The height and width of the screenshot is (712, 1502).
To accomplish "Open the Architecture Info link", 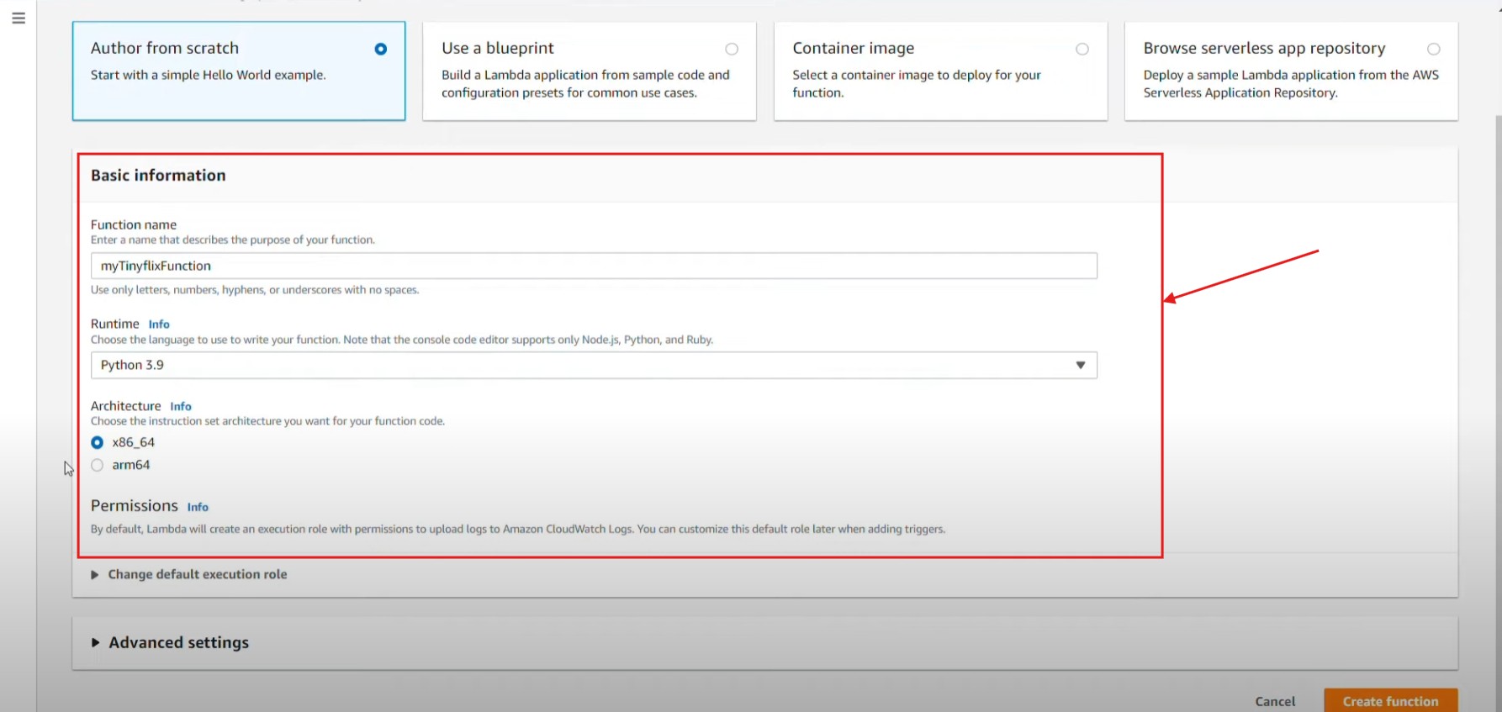I will 181,407.
